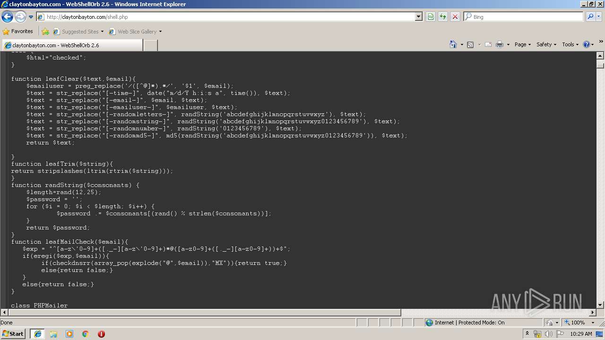This screenshot has height=340, width=605.
Task: Click the Print icon
Action: click(500, 44)
